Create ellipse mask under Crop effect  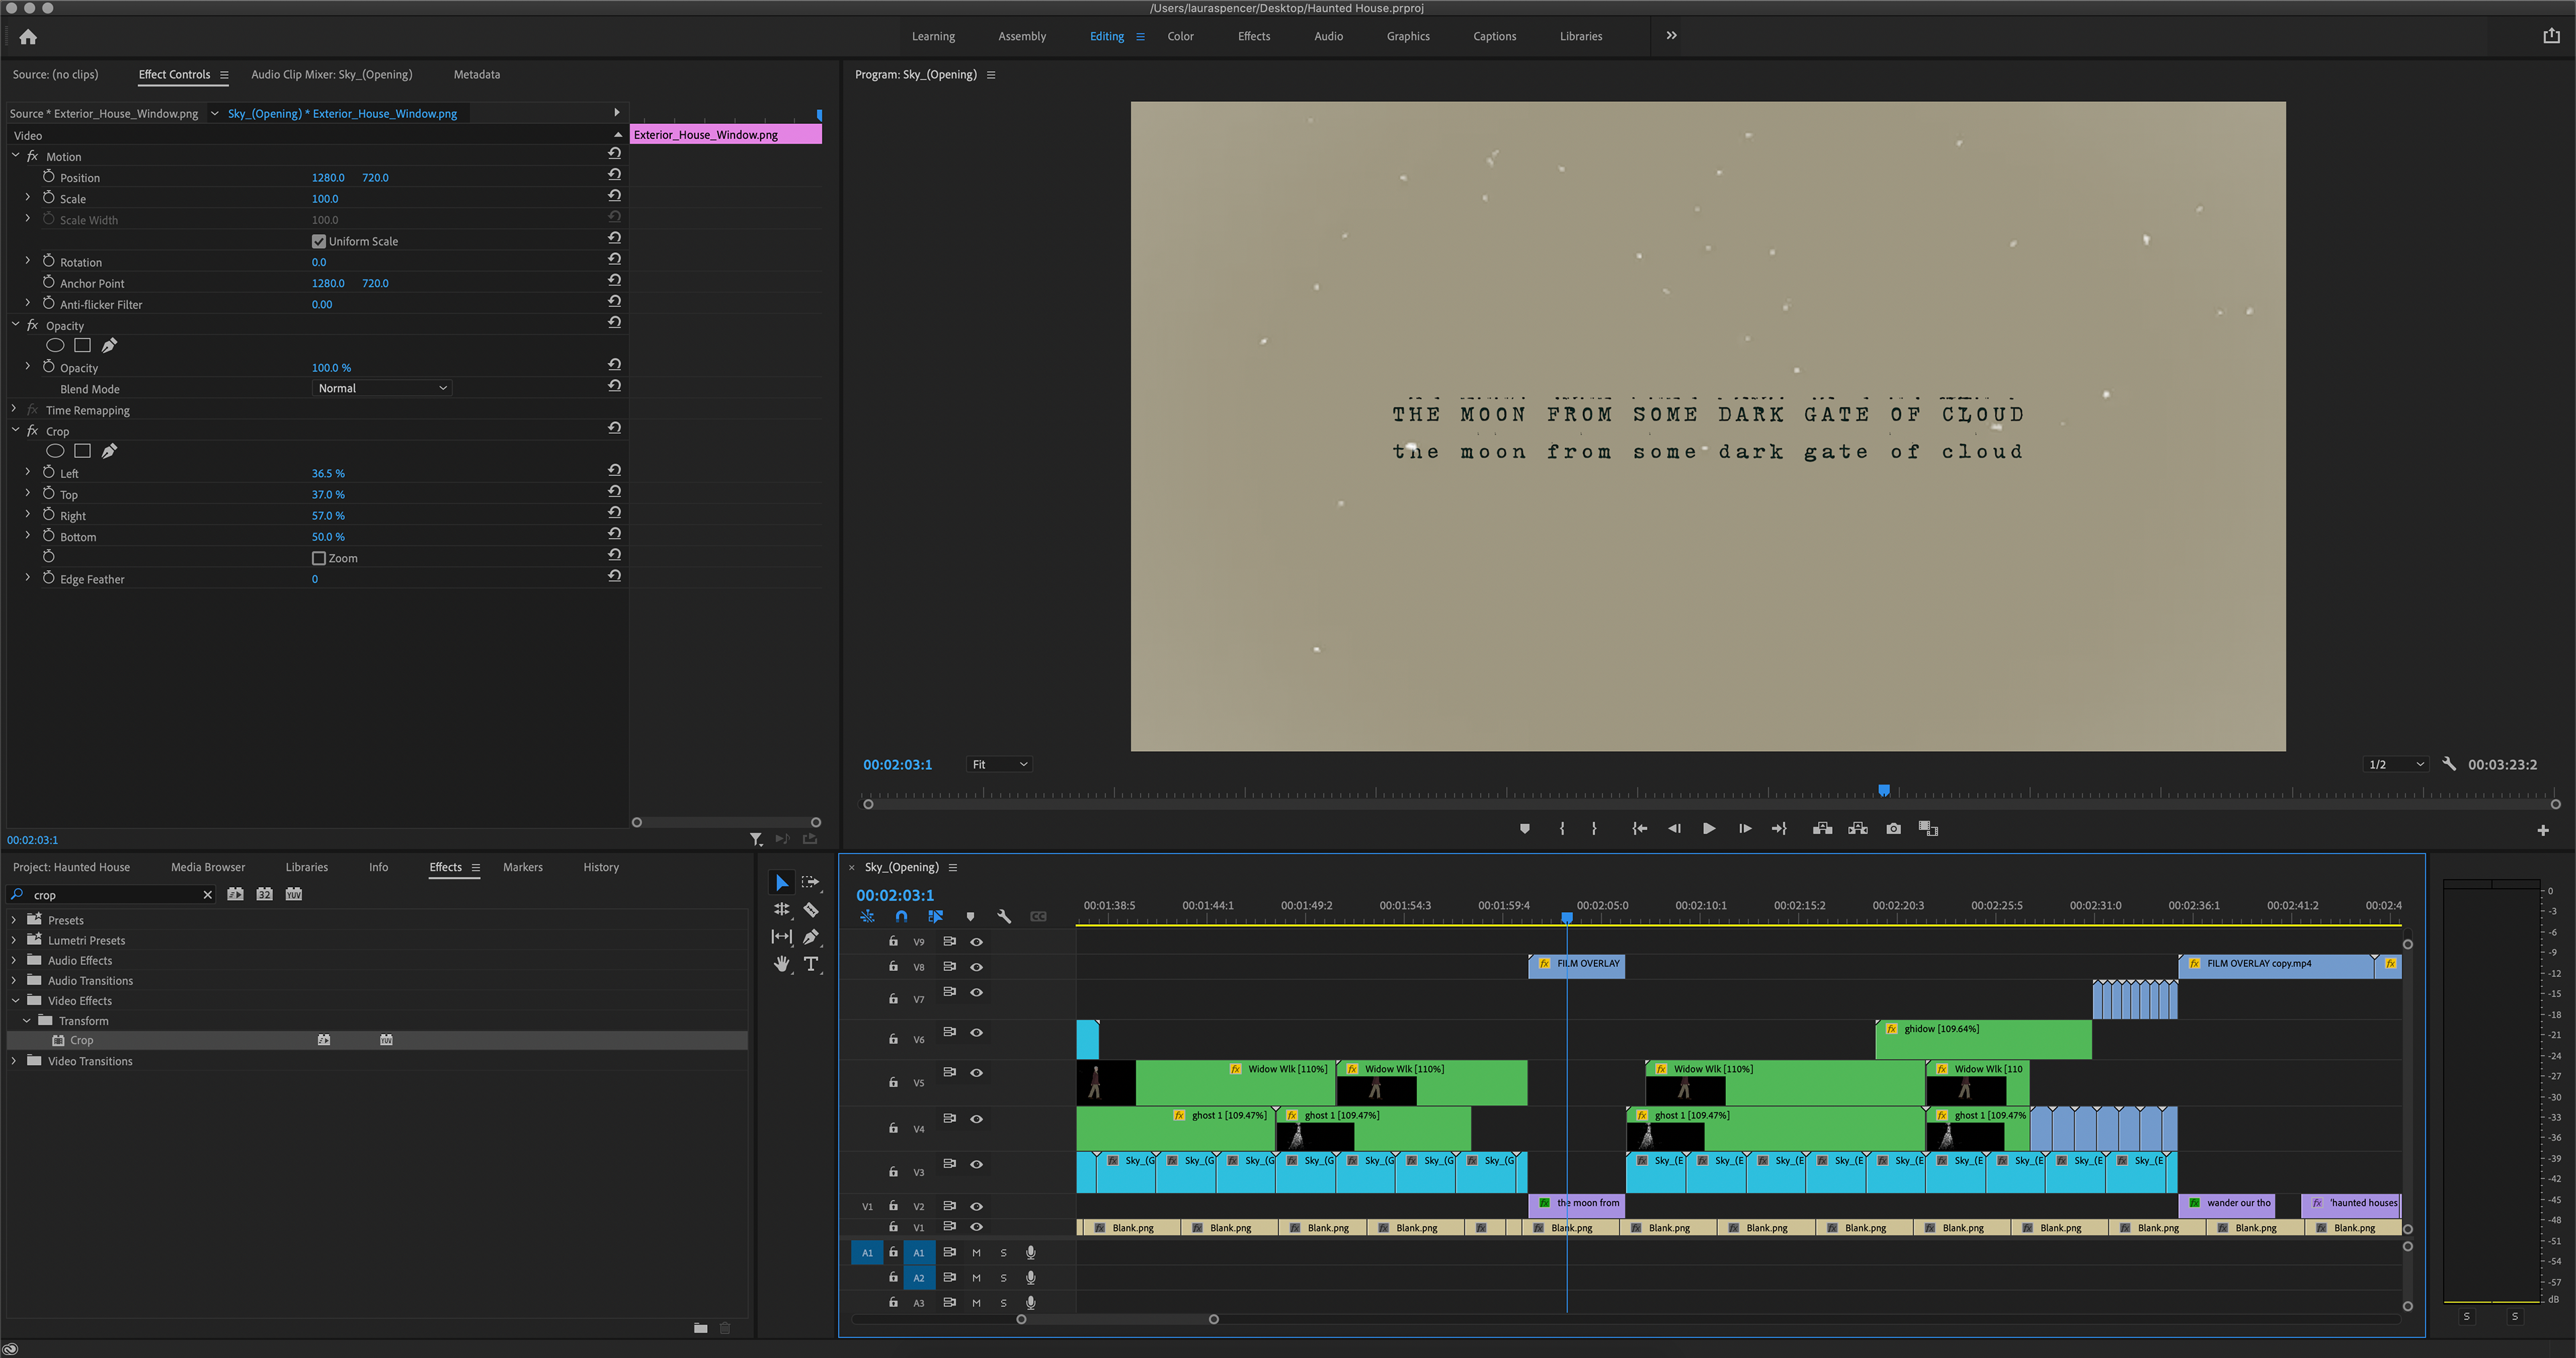click(x=55, y=451)
